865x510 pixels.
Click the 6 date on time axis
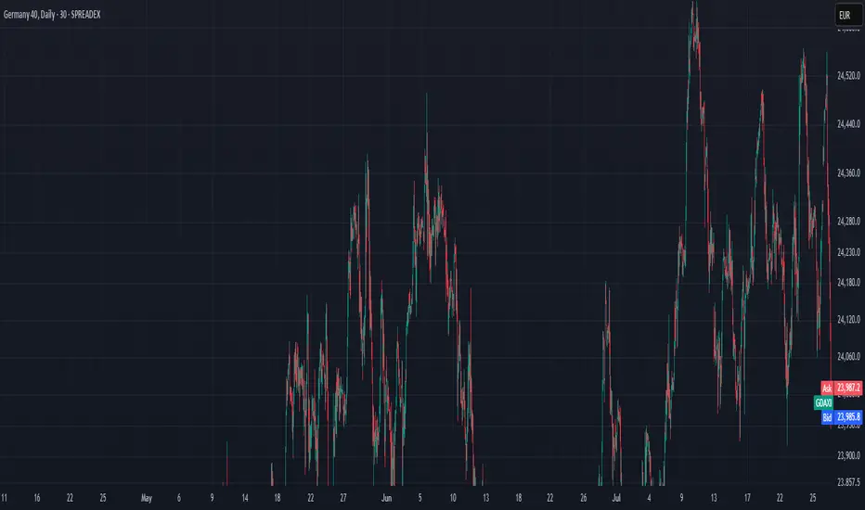[x=179, y=498]
